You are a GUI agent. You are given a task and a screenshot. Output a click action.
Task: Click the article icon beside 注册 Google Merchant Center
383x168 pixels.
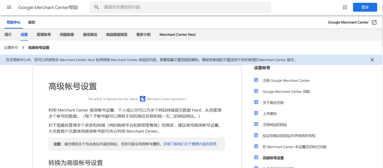pyautogui.click(x=256, y=80)
